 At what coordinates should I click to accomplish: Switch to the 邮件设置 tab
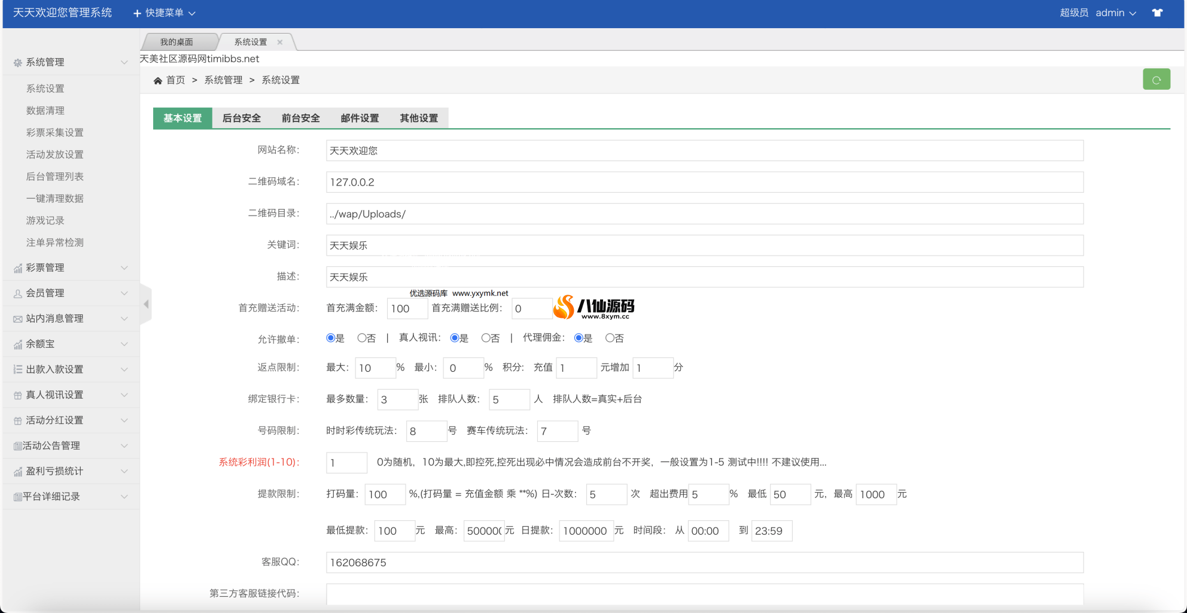click(358, 118)
